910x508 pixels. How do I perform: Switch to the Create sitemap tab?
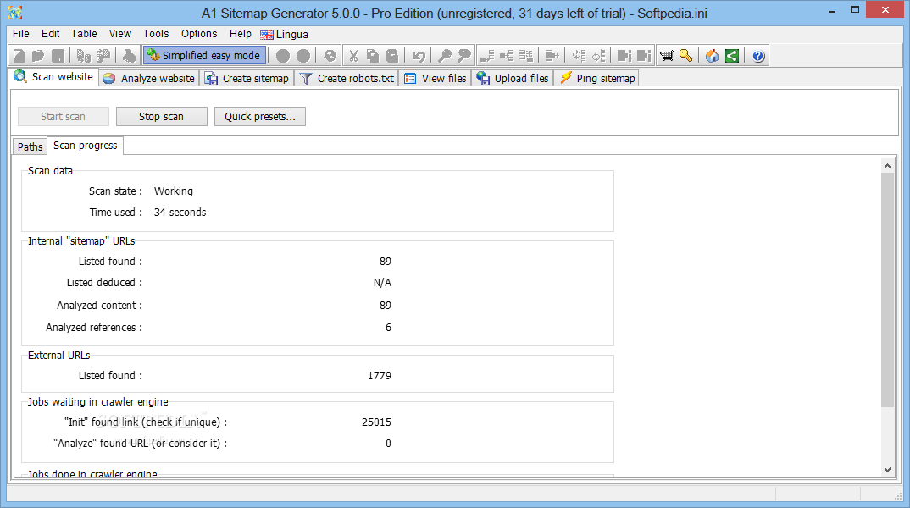pyautogui.click(x=247, y=78)
